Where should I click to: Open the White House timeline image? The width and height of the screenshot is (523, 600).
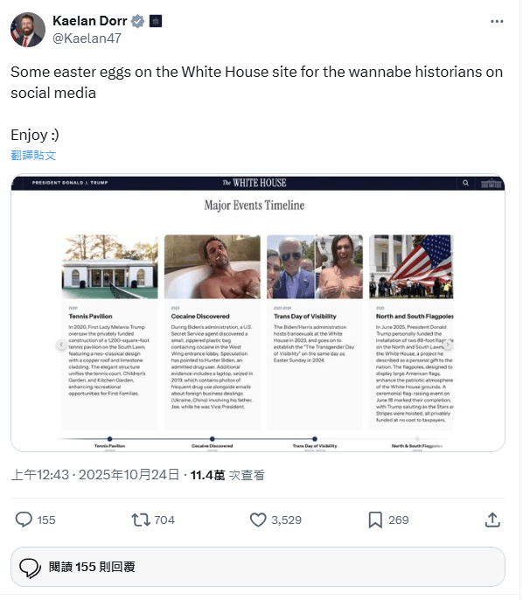(x=258, y=313)
